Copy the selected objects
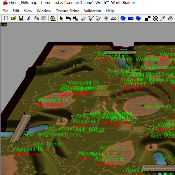 click(x=36, y=18)
